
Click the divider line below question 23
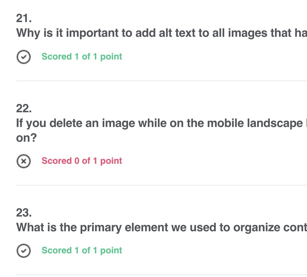click(161, 274)
